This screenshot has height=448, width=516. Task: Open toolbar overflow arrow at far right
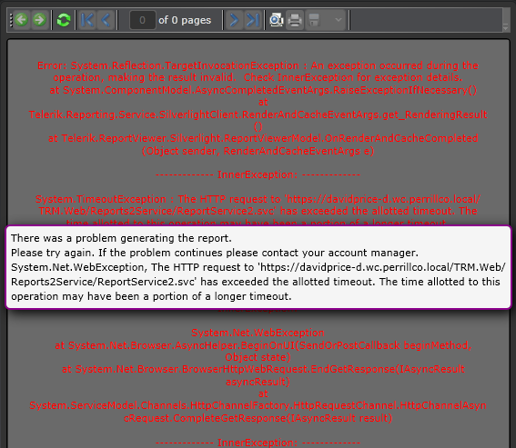tap(505, 27)
